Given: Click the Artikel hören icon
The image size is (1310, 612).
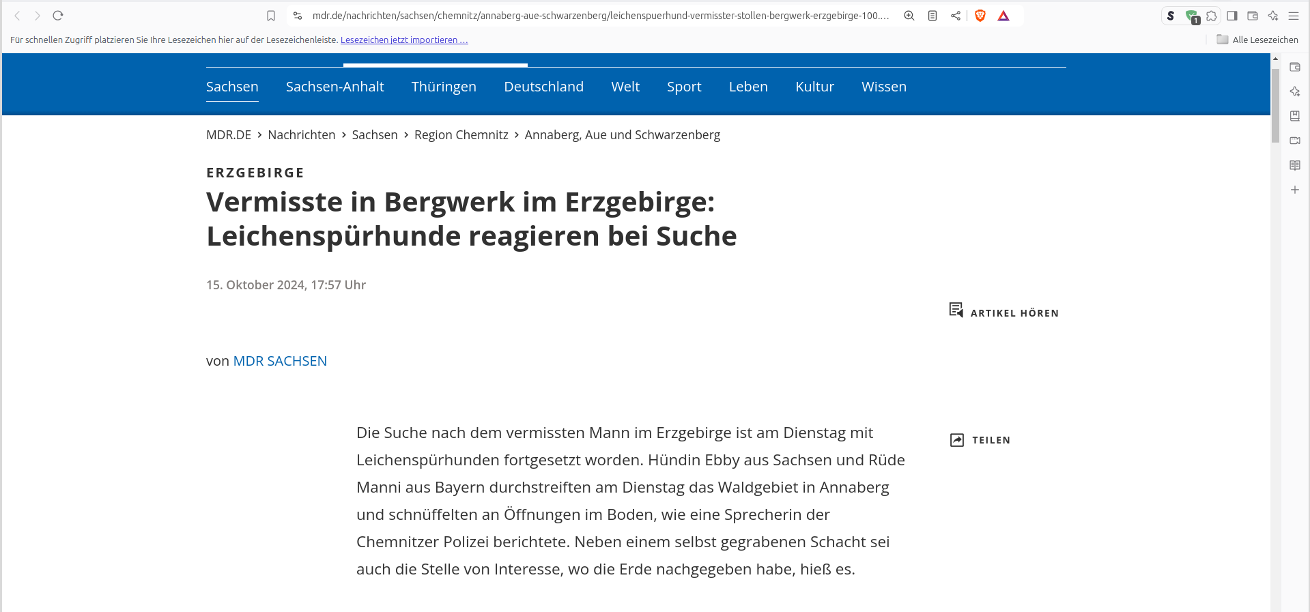Looking at the screenshot, I should click(956, 310).
